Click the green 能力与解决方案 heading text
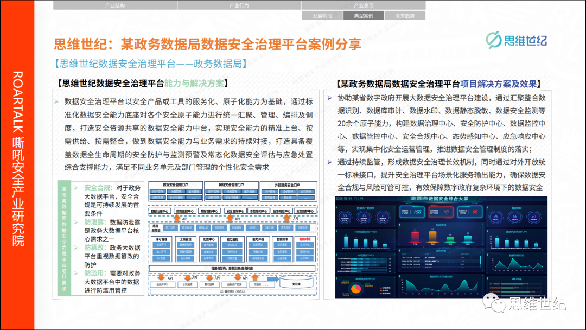Screen dimensions: 586x330 (194, 84)
